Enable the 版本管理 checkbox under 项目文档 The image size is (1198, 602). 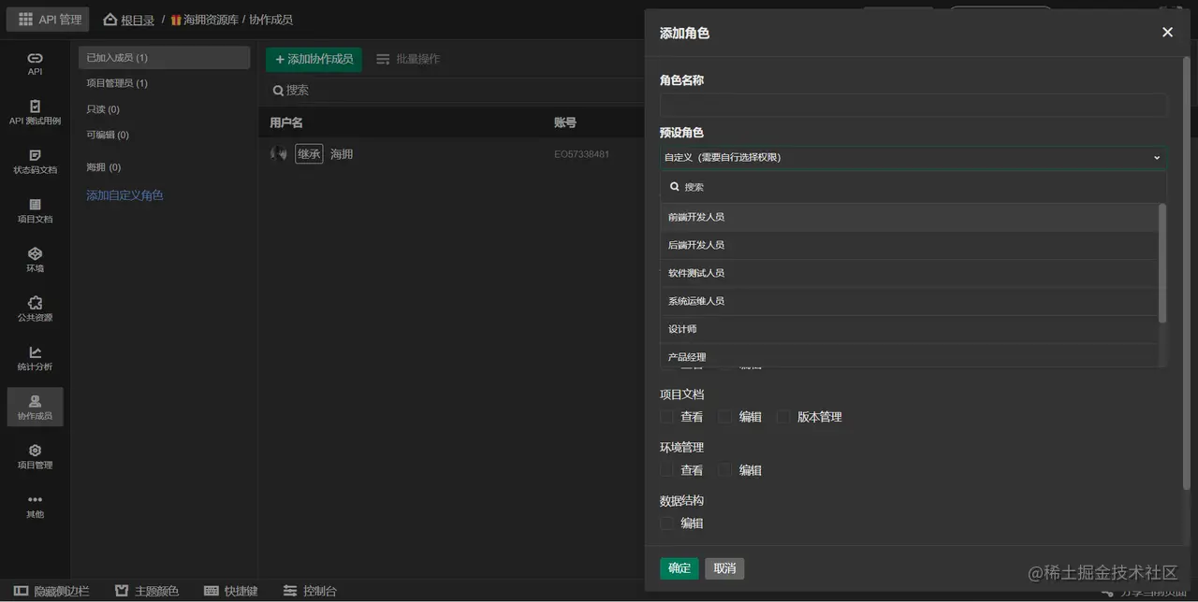(x=783, y=417)
